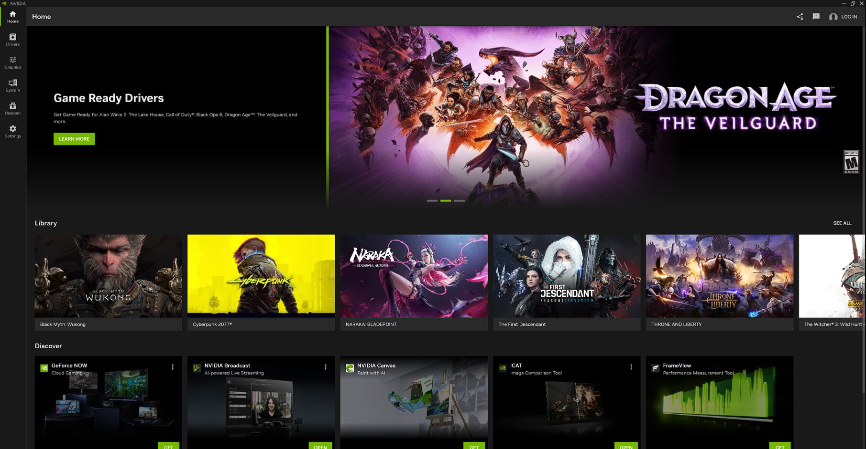
Task: Click 'Cloud Gaming' subtitle text
Action: click(x=67, y=373)
